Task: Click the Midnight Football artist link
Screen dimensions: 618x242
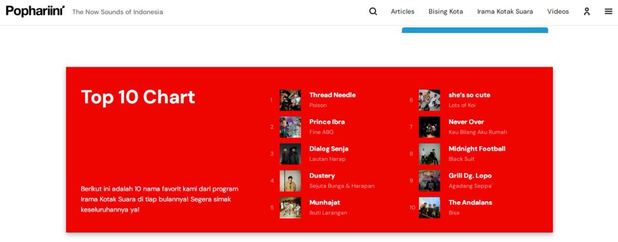Action: pyautogui.click(x=477, y=148)
